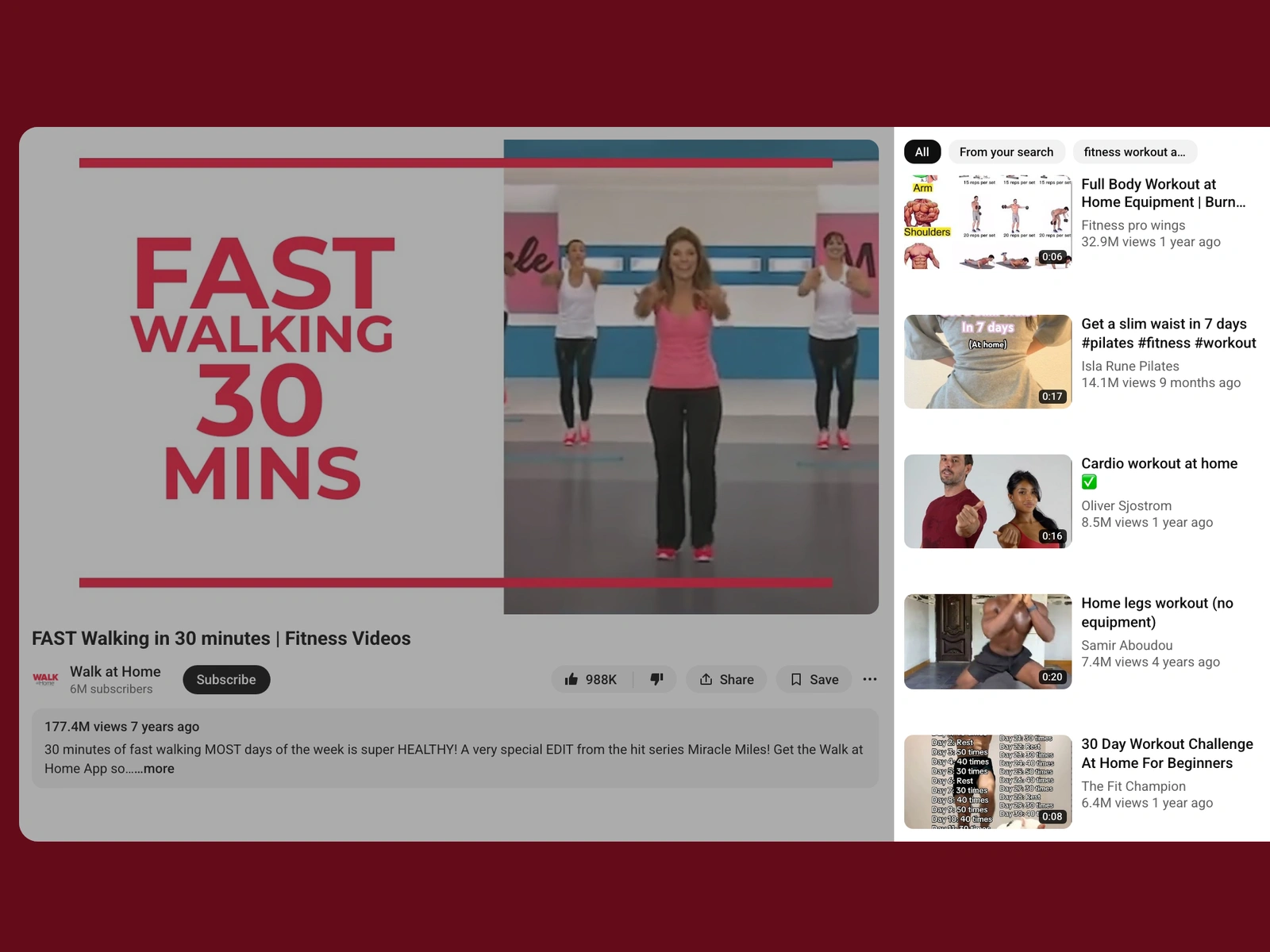This screenshot has width=1270, height=952.
Task: Open the Walk at Home channel avatar
Action: (x=45, y=679)
